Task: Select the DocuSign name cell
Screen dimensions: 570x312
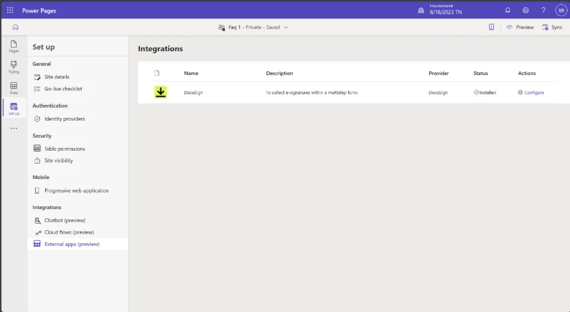Action: (193, 93)
